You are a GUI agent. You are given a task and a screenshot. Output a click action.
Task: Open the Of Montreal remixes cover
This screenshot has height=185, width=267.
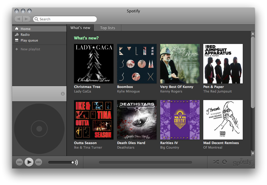[x=223, y=120]
